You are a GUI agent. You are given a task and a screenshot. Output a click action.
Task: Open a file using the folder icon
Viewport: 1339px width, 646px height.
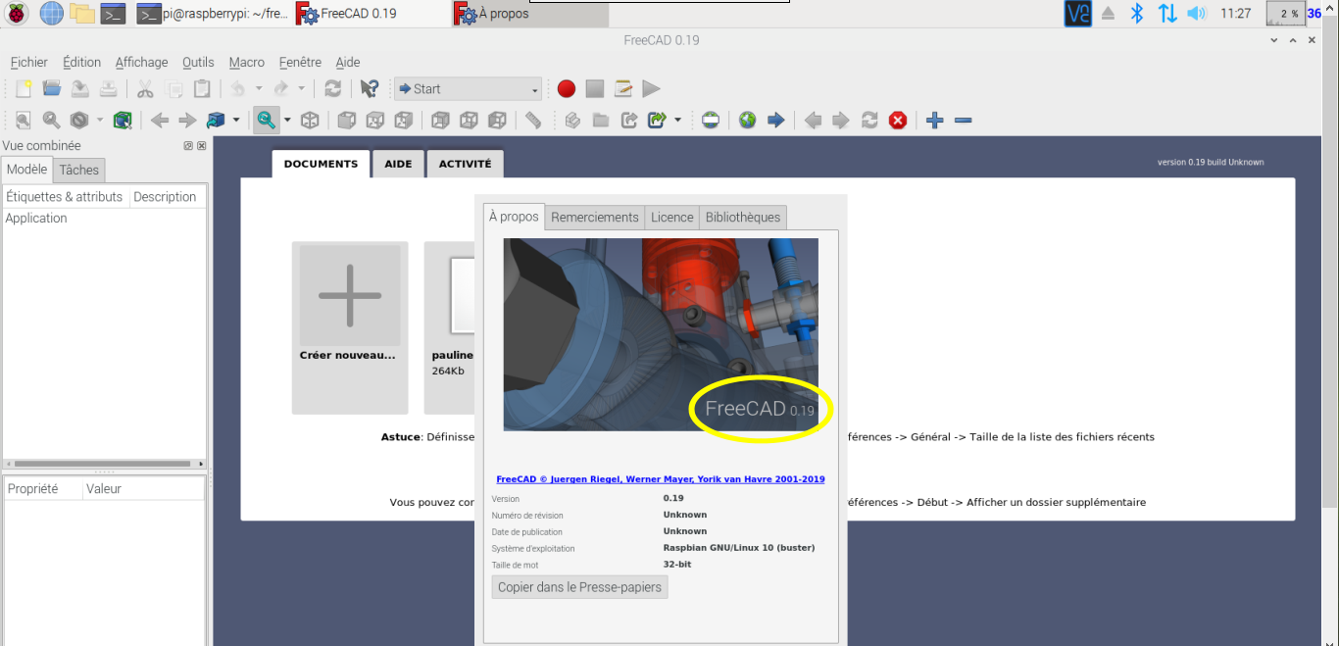point(52,89)
